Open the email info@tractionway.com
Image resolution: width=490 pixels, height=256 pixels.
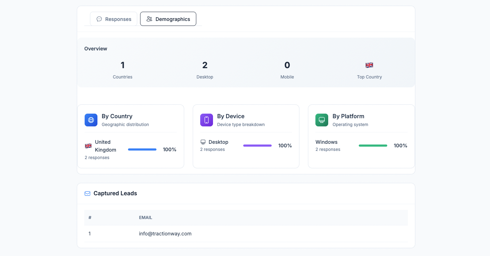(165, 234)
